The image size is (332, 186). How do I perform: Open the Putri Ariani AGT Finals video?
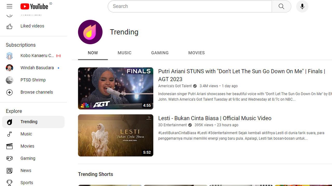pyautogui.click(x=115, y=88)
